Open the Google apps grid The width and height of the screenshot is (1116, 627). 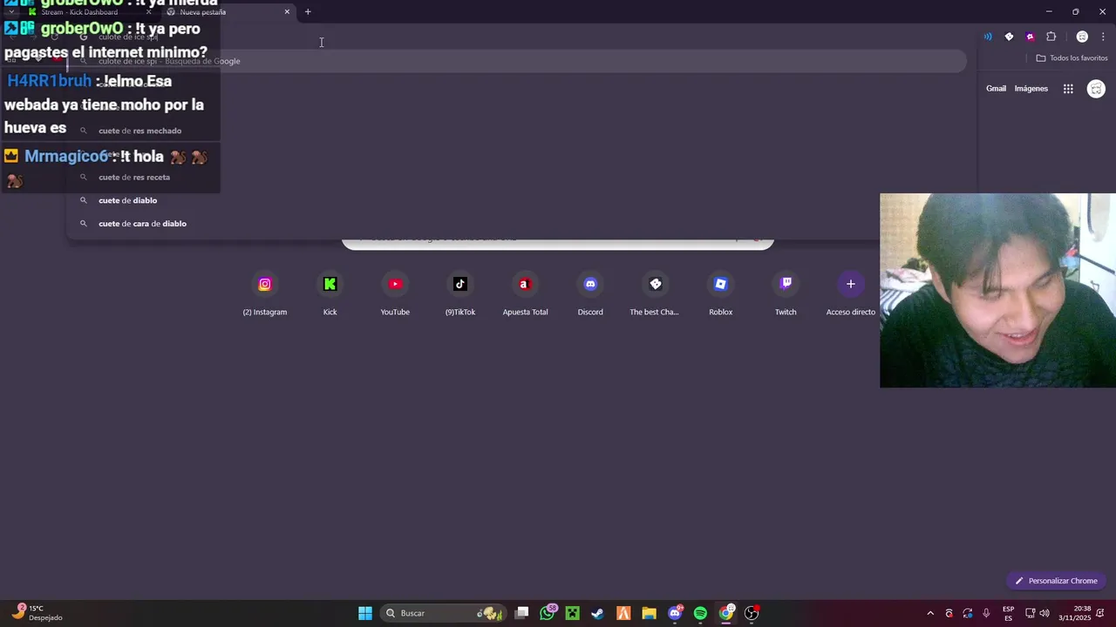1068,89
